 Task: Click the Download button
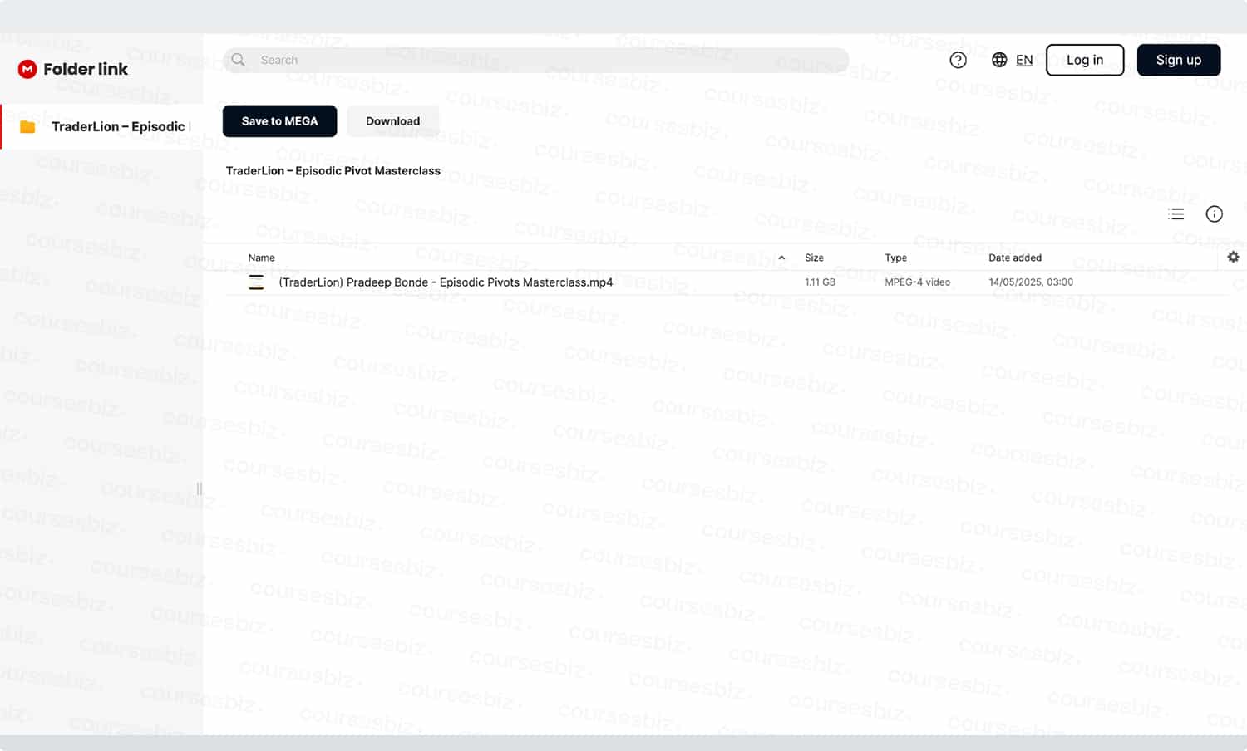(393, 121)
